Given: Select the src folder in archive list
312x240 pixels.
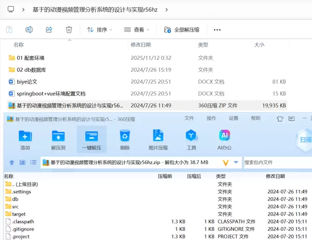Looking at the screenshot, I should click(15, 207).
